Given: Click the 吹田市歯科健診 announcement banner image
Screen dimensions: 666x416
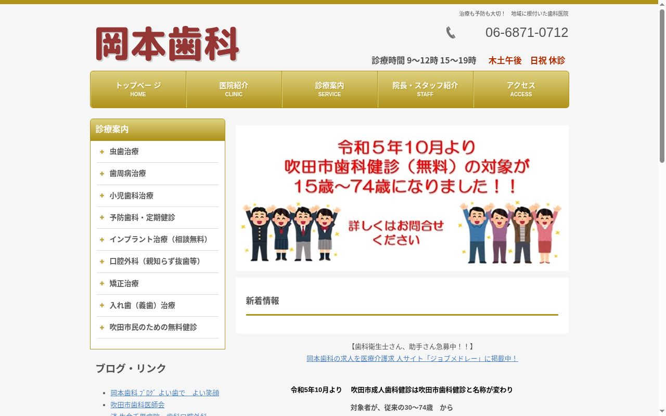Looking at the screenshot, I should [x=402, y=198].
